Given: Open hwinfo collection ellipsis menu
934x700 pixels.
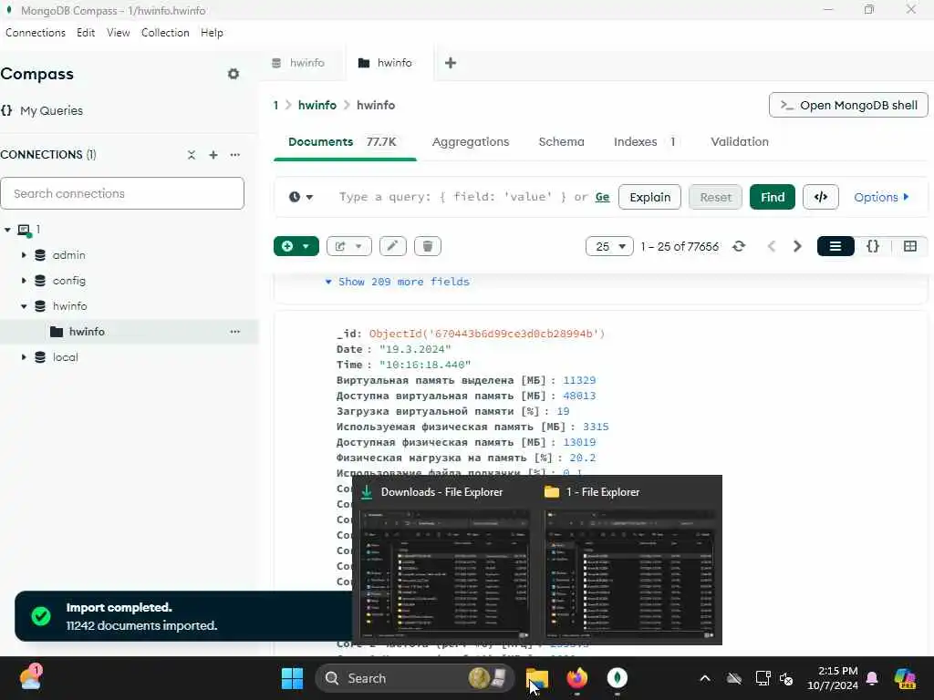Looking at the screenshot, I should coord(235,332).
